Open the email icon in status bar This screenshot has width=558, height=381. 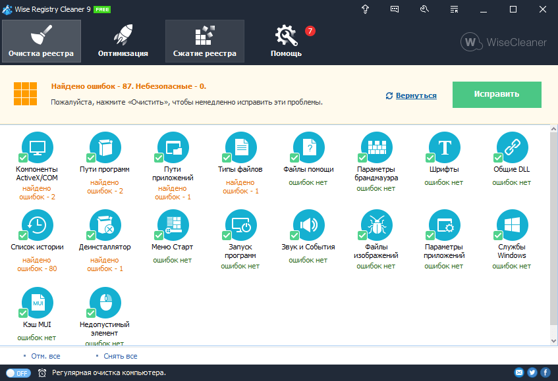point(519,372)
